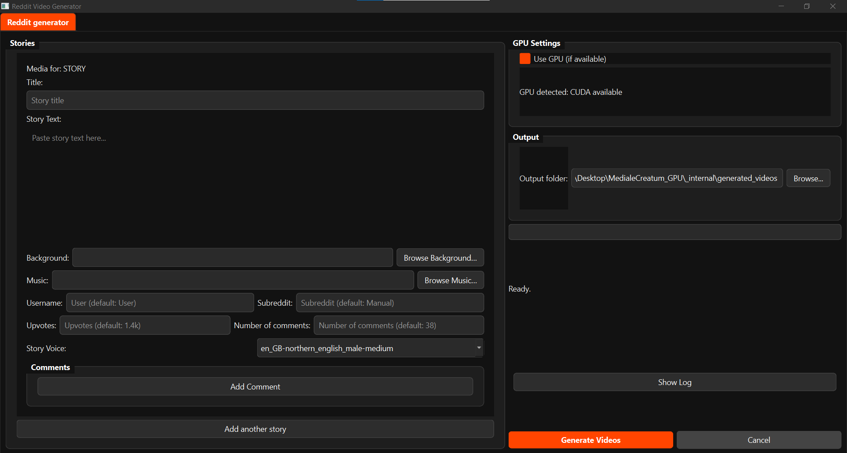Minimize the Reddit Video Generator window
Image resolution: width=847 pixels, height=453 pixels.
pos(781,6)
